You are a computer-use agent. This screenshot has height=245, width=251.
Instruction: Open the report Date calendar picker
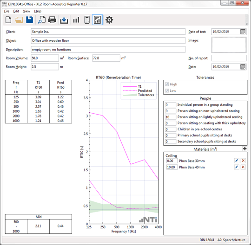coord(243,67)
